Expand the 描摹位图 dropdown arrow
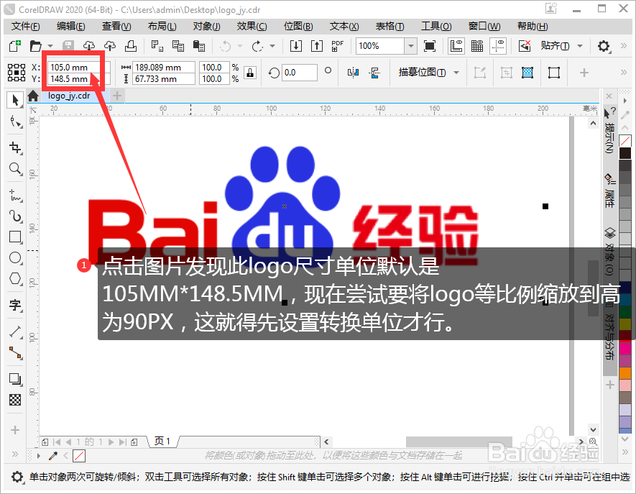This screenshot has height=494, width=636. click(x=456, y=73)
